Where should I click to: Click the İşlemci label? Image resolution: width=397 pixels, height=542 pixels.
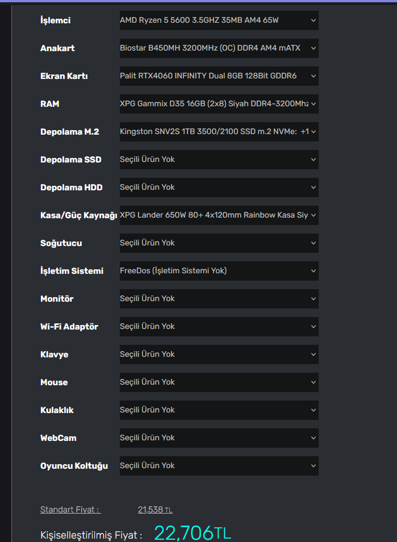click(55, 20)
